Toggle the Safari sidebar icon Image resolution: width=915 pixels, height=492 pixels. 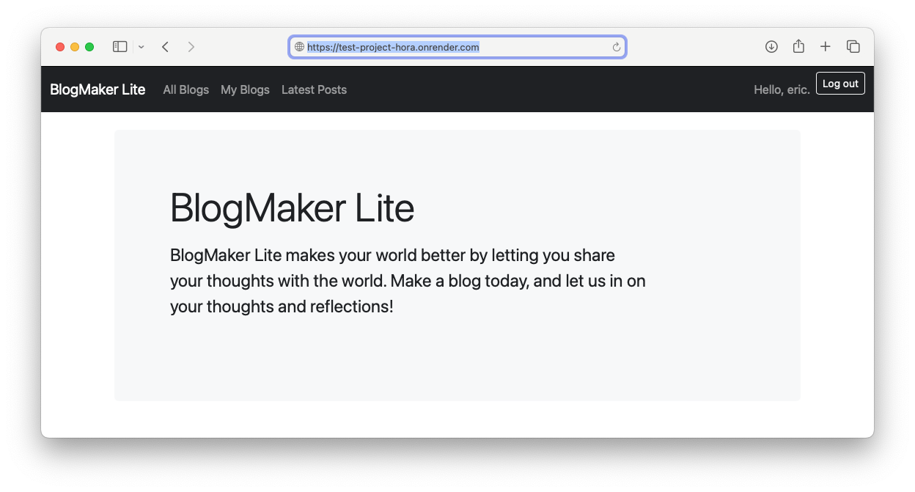click(x=120, y=47)
